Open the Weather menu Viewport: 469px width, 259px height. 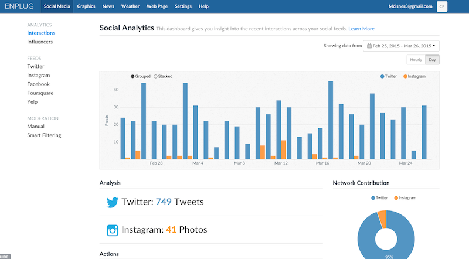130,6
